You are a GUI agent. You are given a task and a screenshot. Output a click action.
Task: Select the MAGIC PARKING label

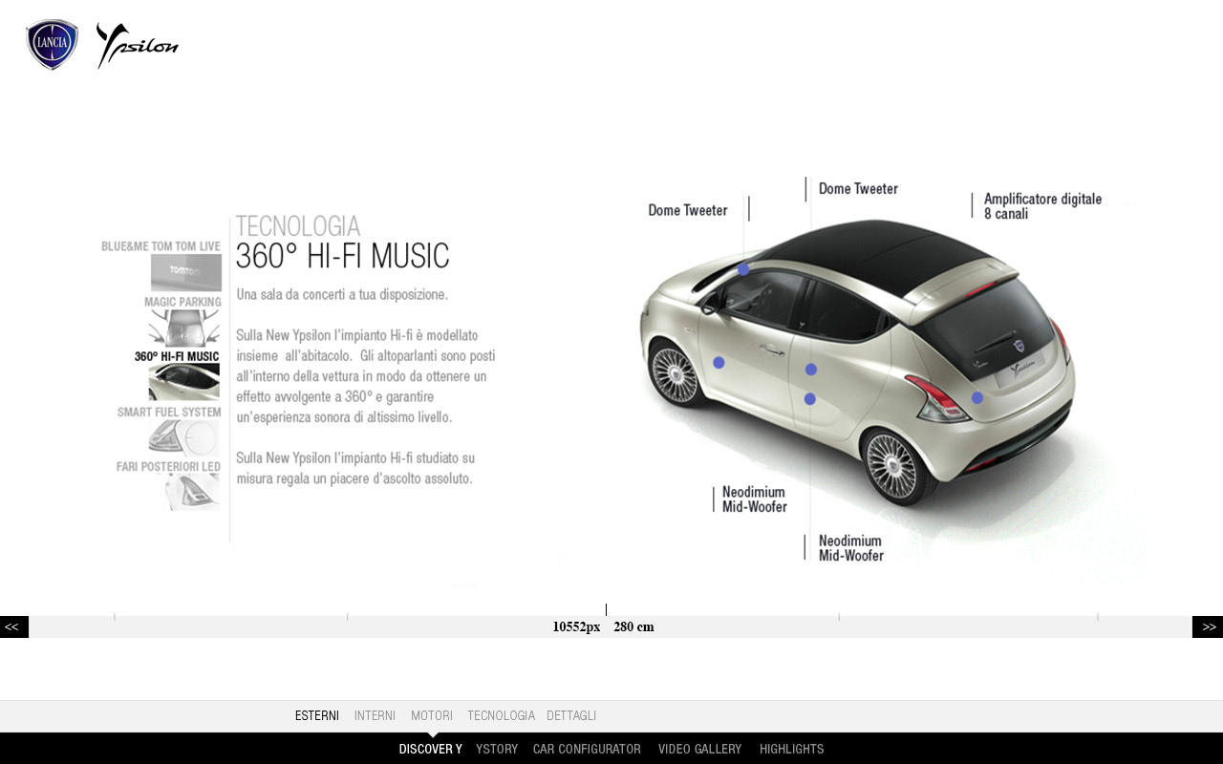[x=182, y=302]
